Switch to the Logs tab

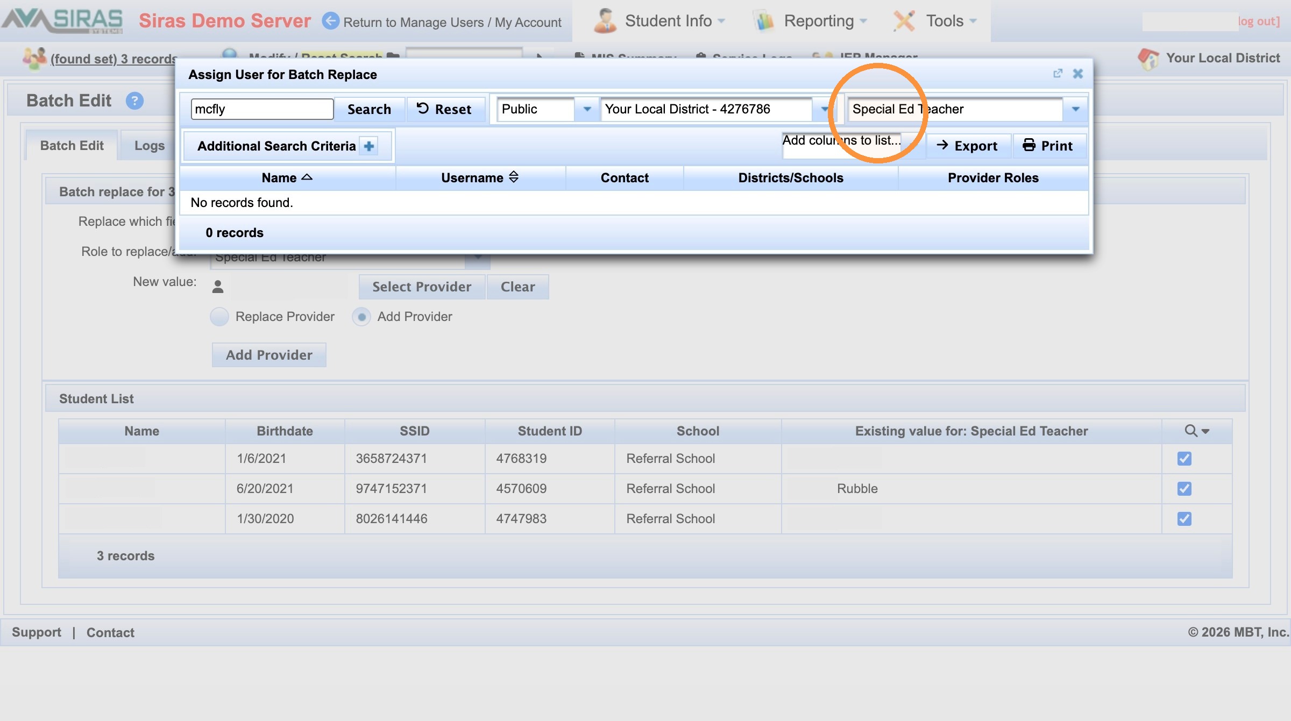point(150,145)
